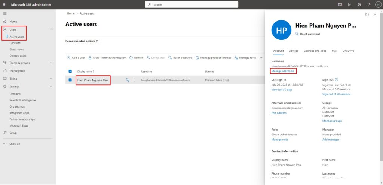The image size is (383, 185).
Task: Click the sign-out info icon
Action: click(x=337, y=80)
